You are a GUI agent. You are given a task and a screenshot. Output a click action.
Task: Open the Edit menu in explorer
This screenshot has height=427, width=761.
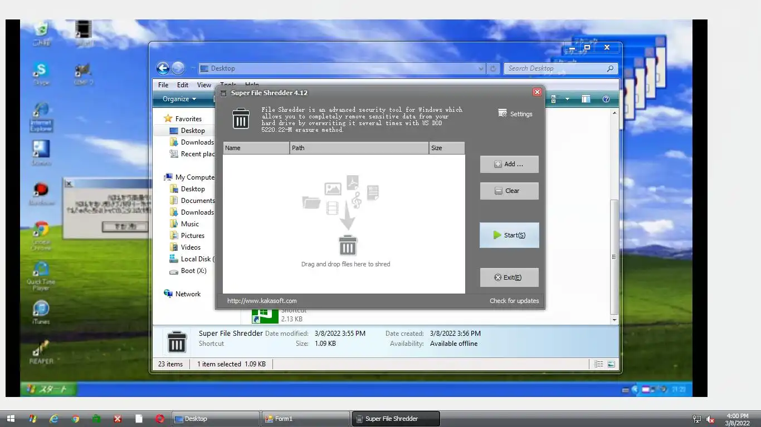(x=183, y=85)
